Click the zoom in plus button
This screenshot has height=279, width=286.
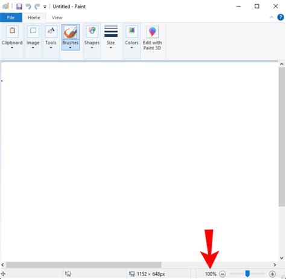[x=272, y=274]
